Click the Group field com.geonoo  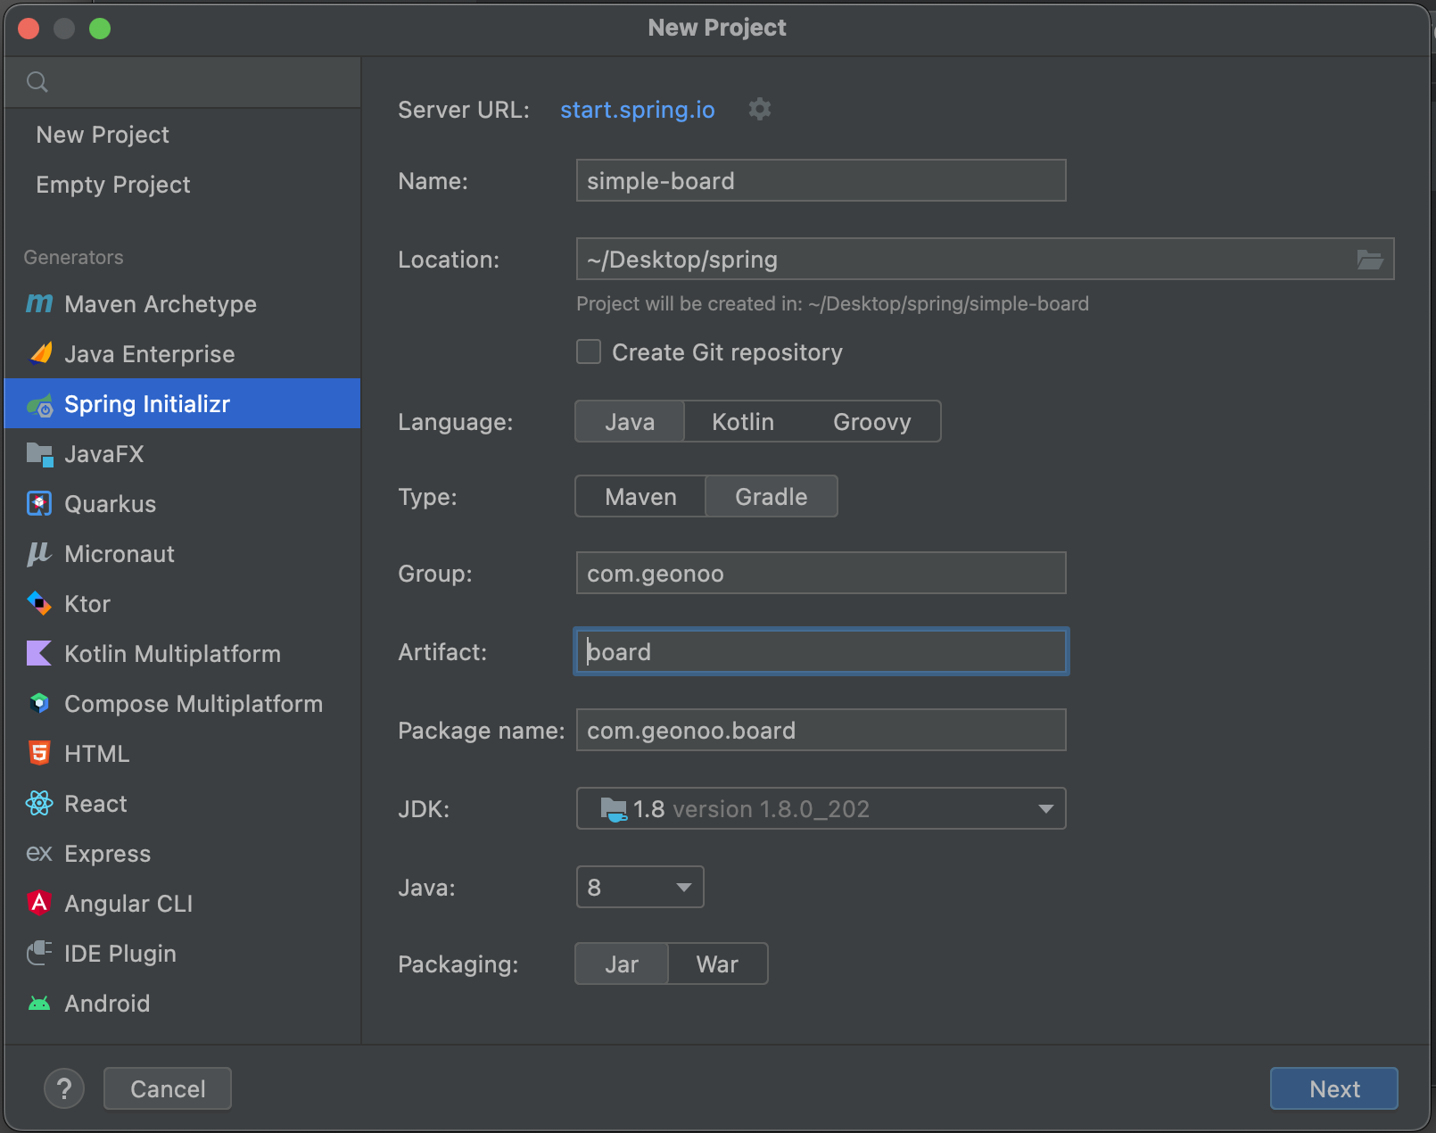(x=821, y=573)
